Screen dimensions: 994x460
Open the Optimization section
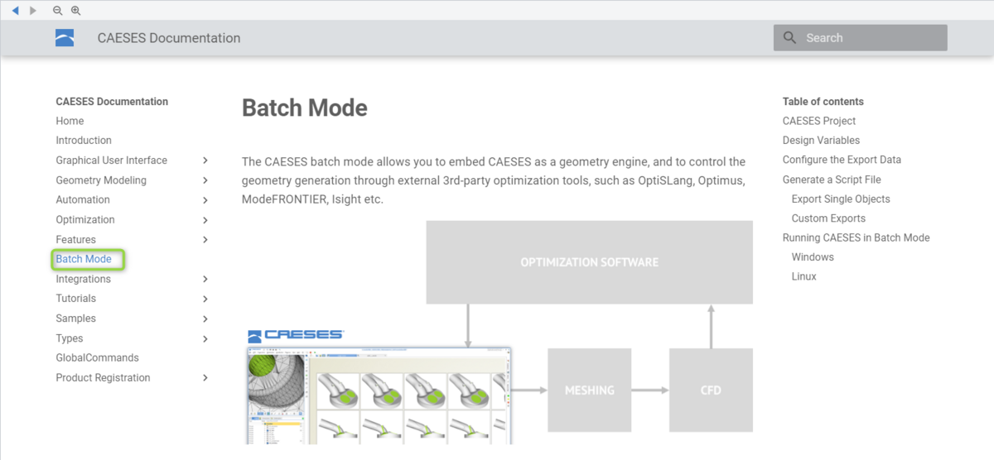click(85, 219)
